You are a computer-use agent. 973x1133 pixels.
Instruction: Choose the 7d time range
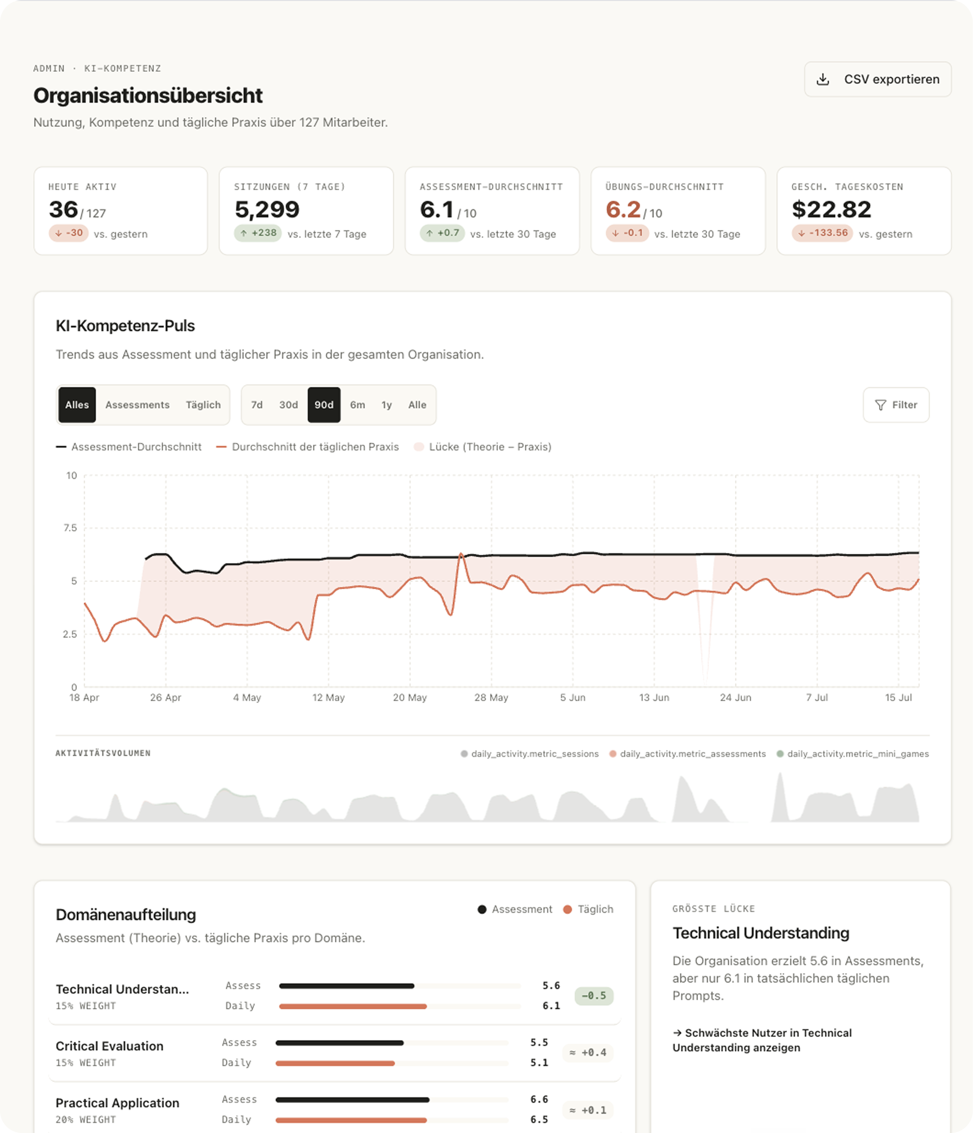pyautogui.click(x=256, y=405)
